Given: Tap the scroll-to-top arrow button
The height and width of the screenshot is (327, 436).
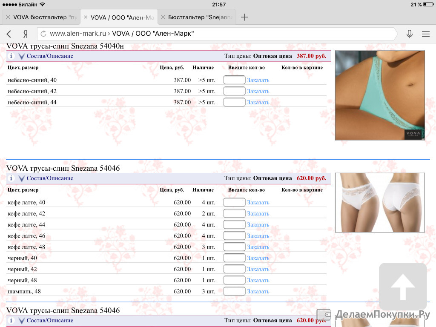Looking at the screenshot, I should click(403, 286).
